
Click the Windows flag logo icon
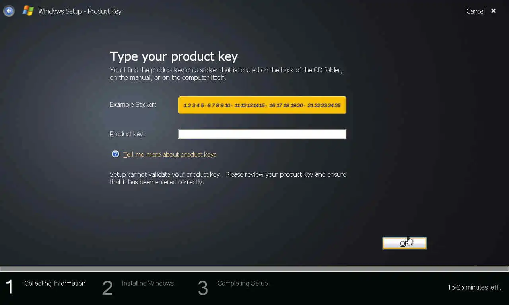click(28, 11)
